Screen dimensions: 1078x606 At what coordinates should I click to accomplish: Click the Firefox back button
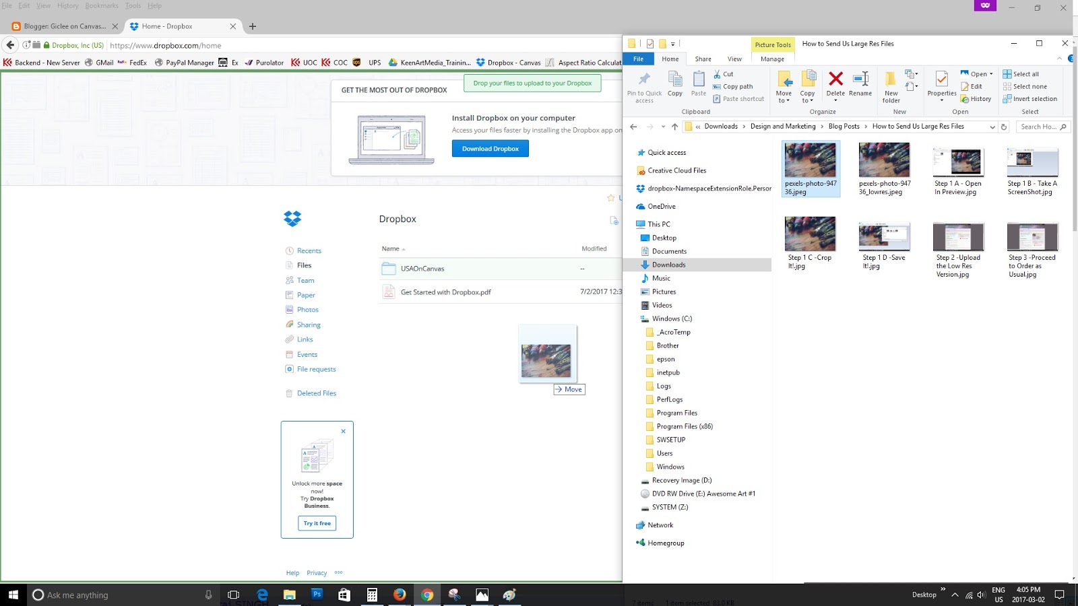point(10,45)
